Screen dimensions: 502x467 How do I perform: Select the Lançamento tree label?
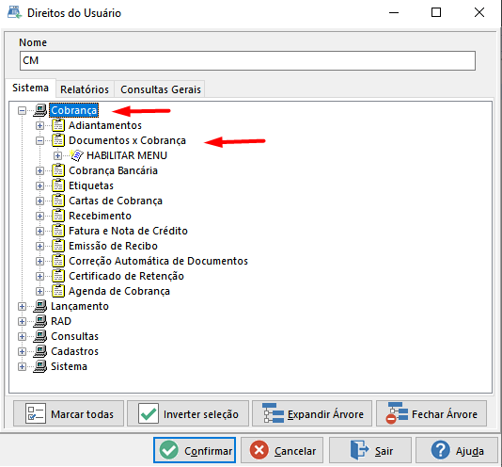point(80,306)
